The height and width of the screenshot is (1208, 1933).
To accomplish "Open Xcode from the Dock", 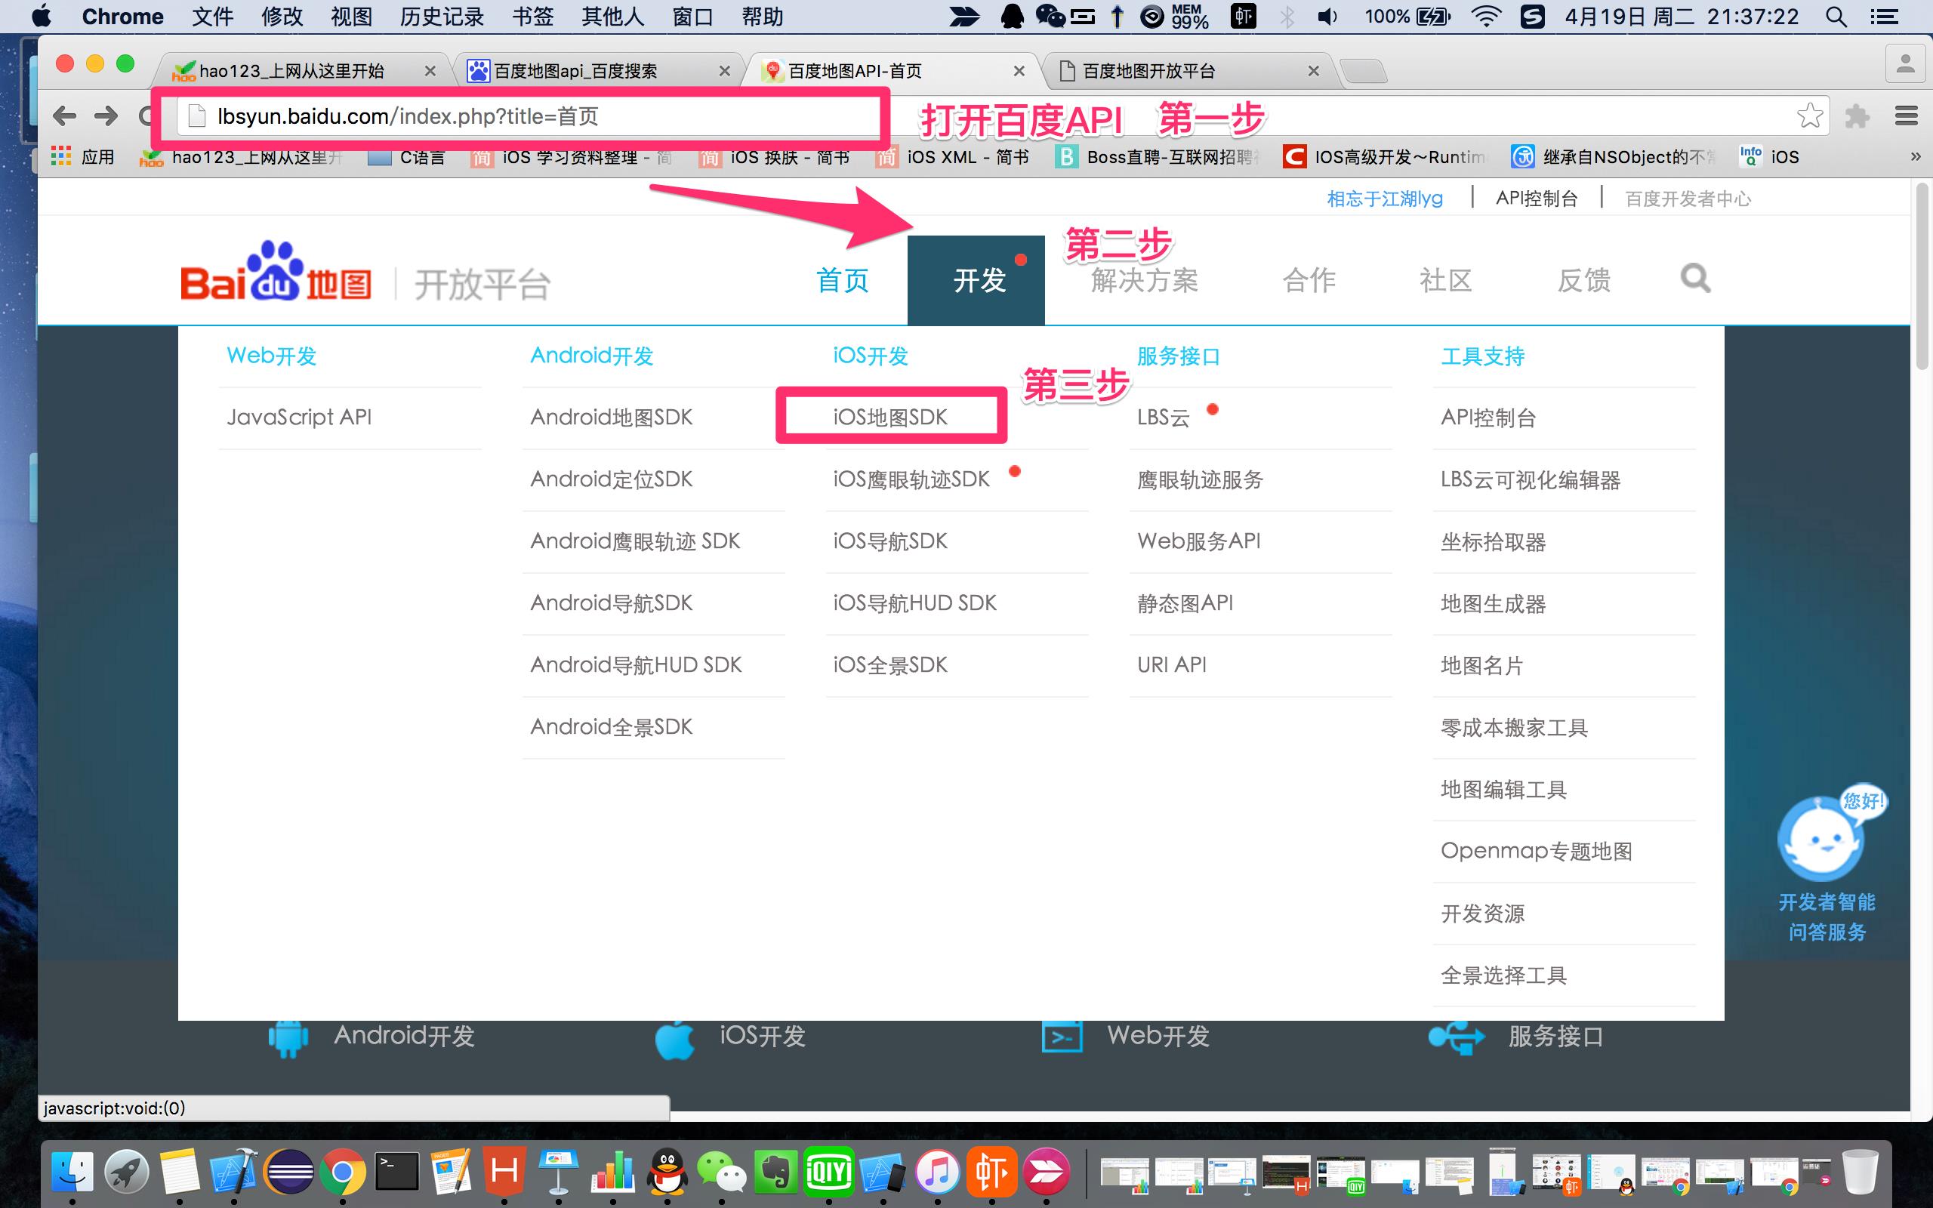I will click(x=234, y=1173).
